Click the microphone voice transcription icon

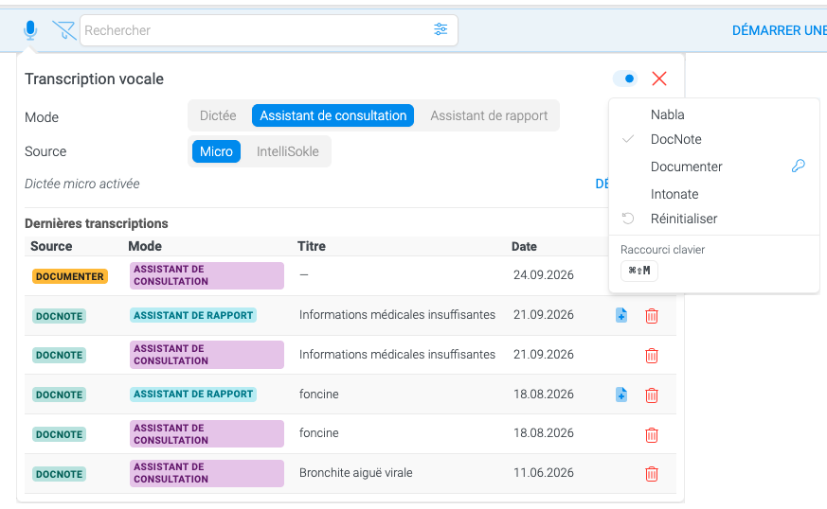(30, 30)
